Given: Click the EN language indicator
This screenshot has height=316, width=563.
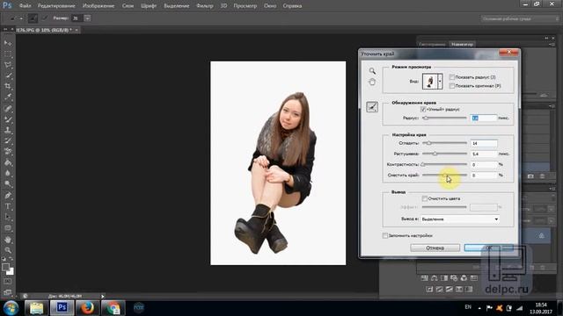Looking at the screenshot, I should (x=468, y=307).
